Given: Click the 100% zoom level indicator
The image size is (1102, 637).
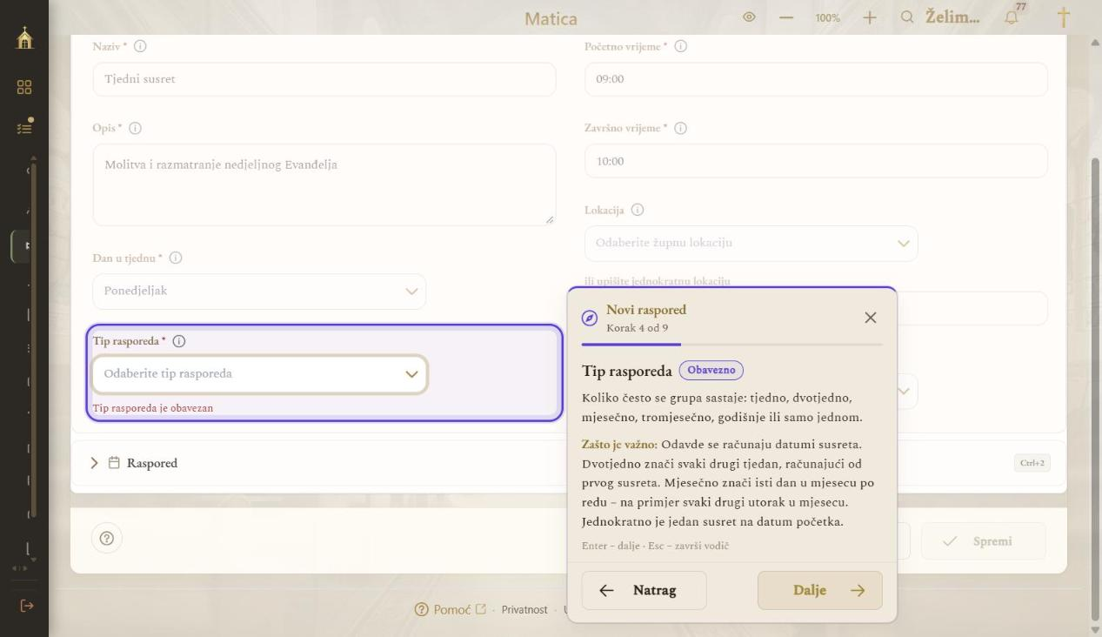Looking at the screenshot, I should click(x=828, y=17).
